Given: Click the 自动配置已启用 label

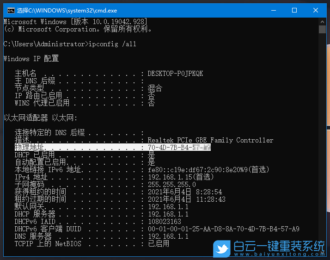Looking at the screenshot, I should (40, 162).
